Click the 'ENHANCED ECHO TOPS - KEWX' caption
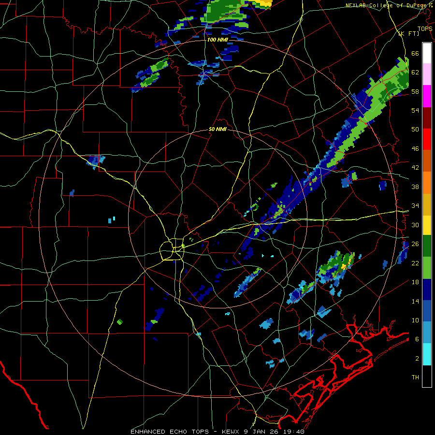 pos(185,432)
